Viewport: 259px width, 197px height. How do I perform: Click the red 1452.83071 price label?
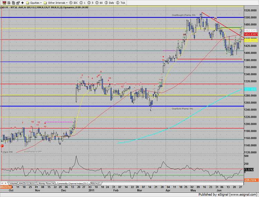pos(251,34)
